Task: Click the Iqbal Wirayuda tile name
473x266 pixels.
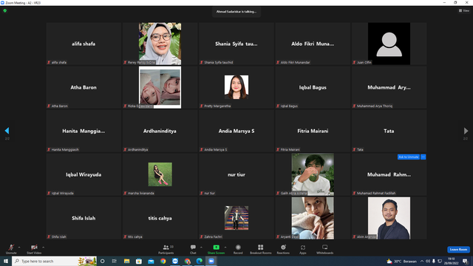Action: pyautogui.click(x=84, y=174)
